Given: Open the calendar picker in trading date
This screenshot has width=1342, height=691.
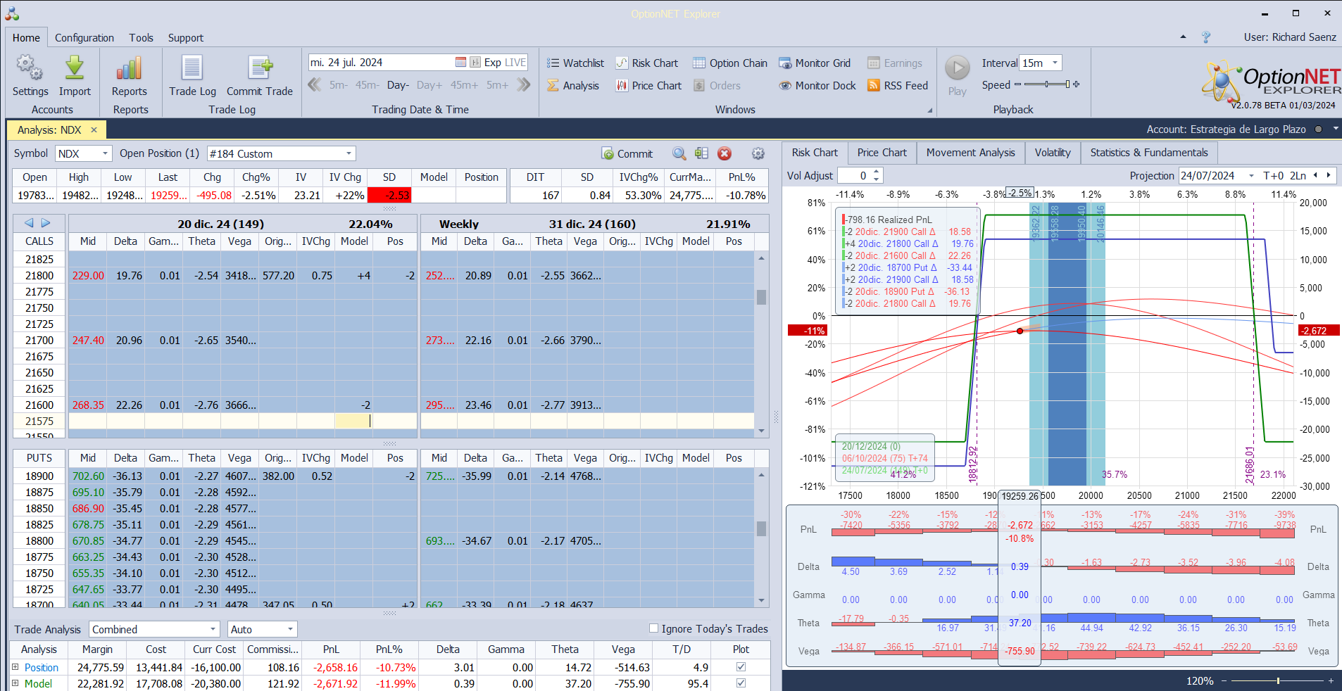Looking at the screenshot, I should point(460,62).
